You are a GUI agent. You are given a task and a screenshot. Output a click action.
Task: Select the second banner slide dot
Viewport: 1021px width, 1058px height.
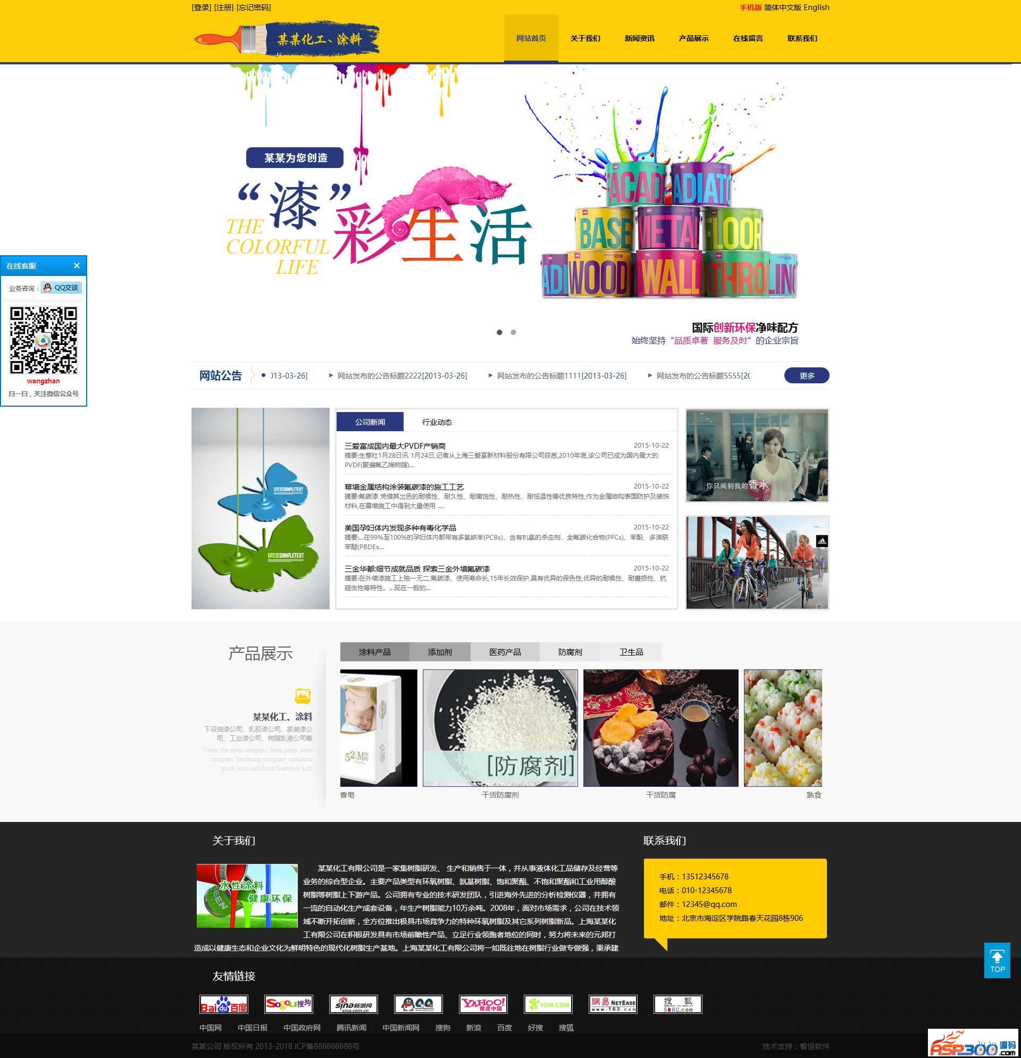tap(513, 332)
